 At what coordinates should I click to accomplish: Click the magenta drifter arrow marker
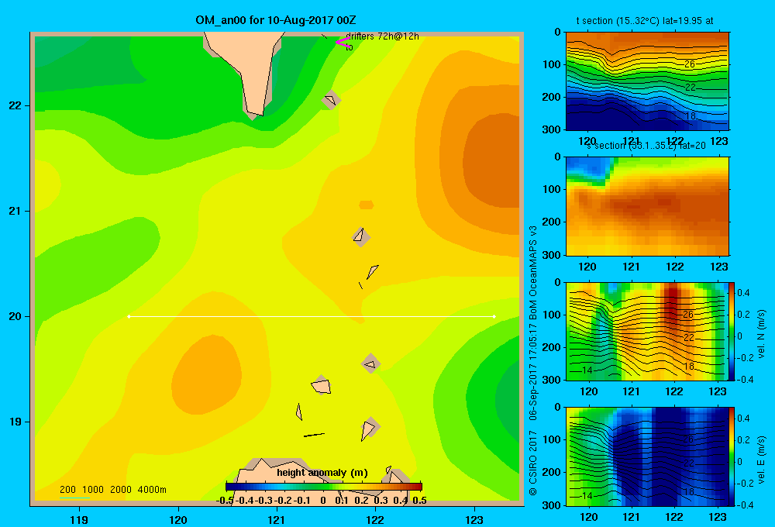tap(343, 43)
